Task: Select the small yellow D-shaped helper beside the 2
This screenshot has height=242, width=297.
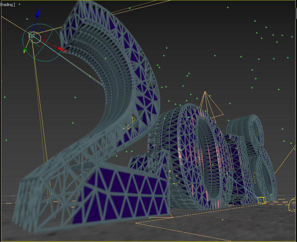Action: tap(134, 119)
